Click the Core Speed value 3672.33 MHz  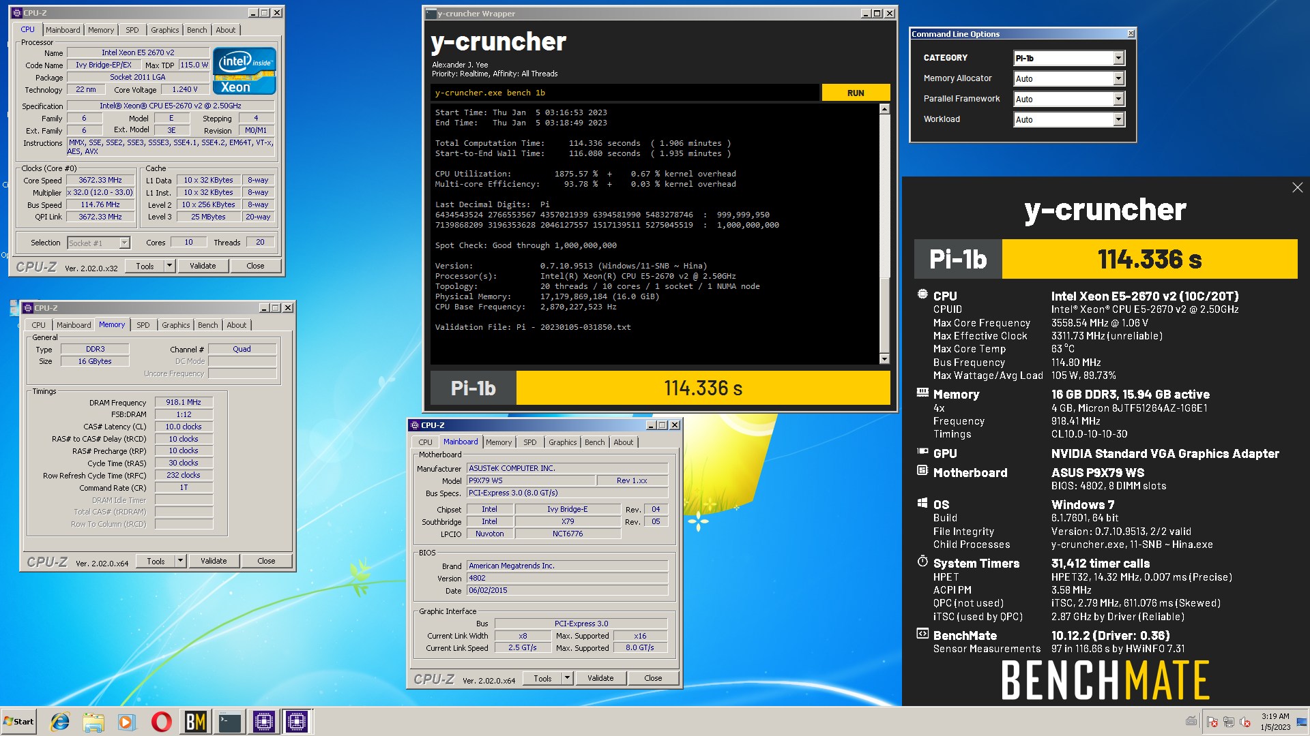100,180
